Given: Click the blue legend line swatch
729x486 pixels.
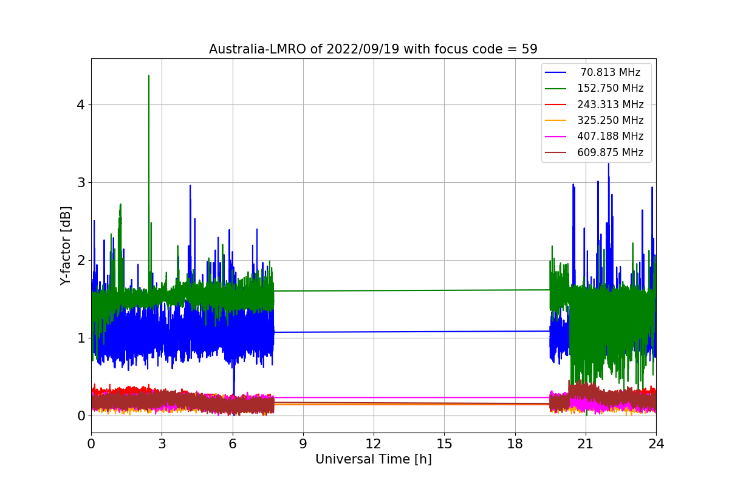Looking at the screenshot, I should coord(556,72).
